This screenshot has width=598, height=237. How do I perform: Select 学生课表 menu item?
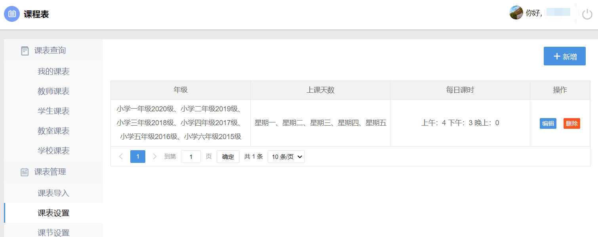coord(53,111)
